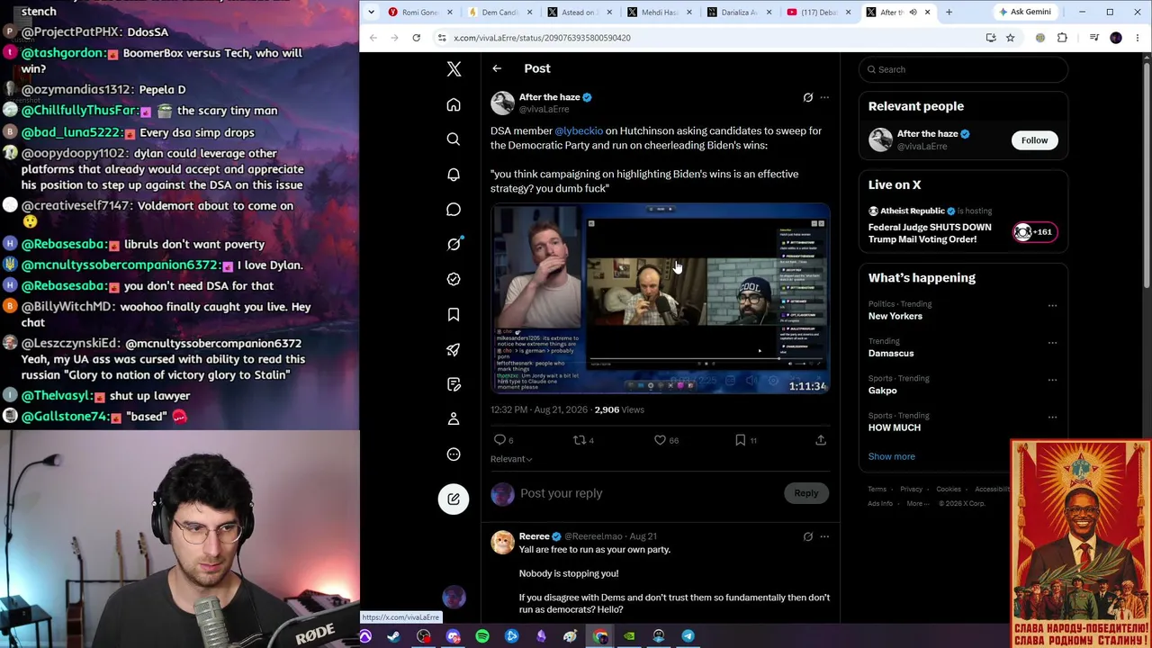Image resolution: width=1152 pixels, height=648 pixels.
Task: Open more options on Reeree's reply
Action: (824, 536)
